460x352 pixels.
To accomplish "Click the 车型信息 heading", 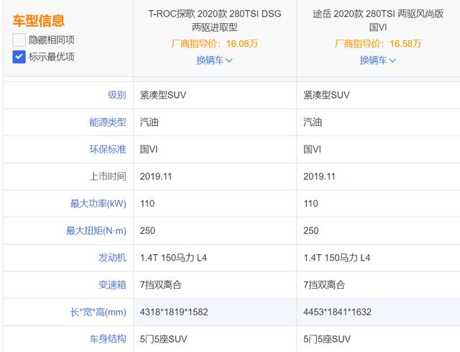I will (x=38, y=21).
